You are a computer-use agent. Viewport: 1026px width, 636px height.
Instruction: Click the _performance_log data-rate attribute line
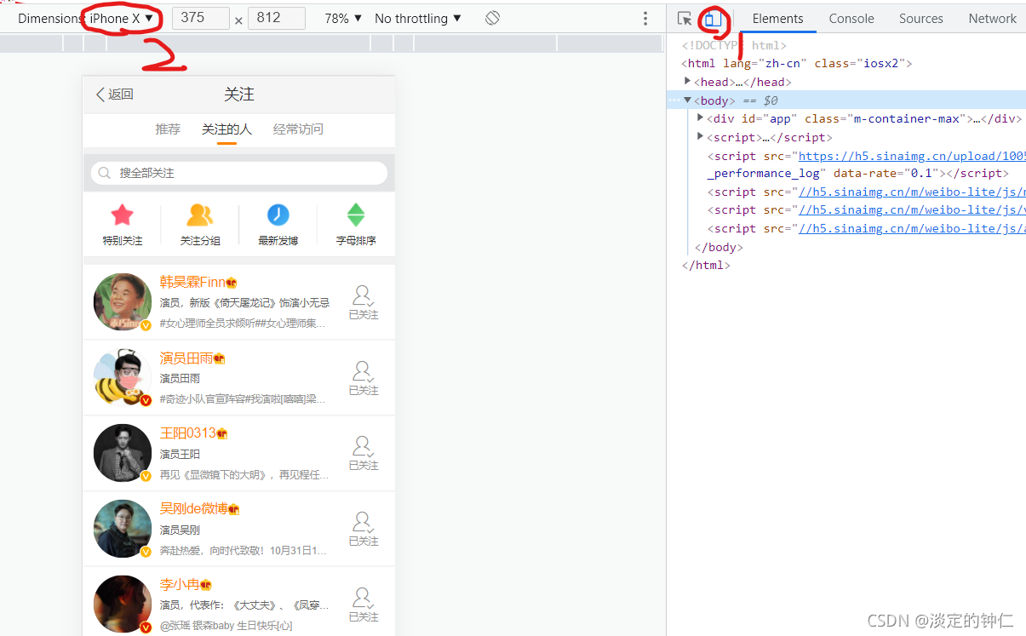click(857, 174)
